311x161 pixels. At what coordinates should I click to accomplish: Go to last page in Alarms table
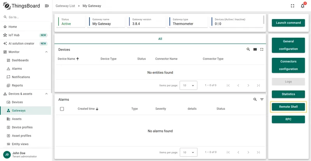coord(258,152)
